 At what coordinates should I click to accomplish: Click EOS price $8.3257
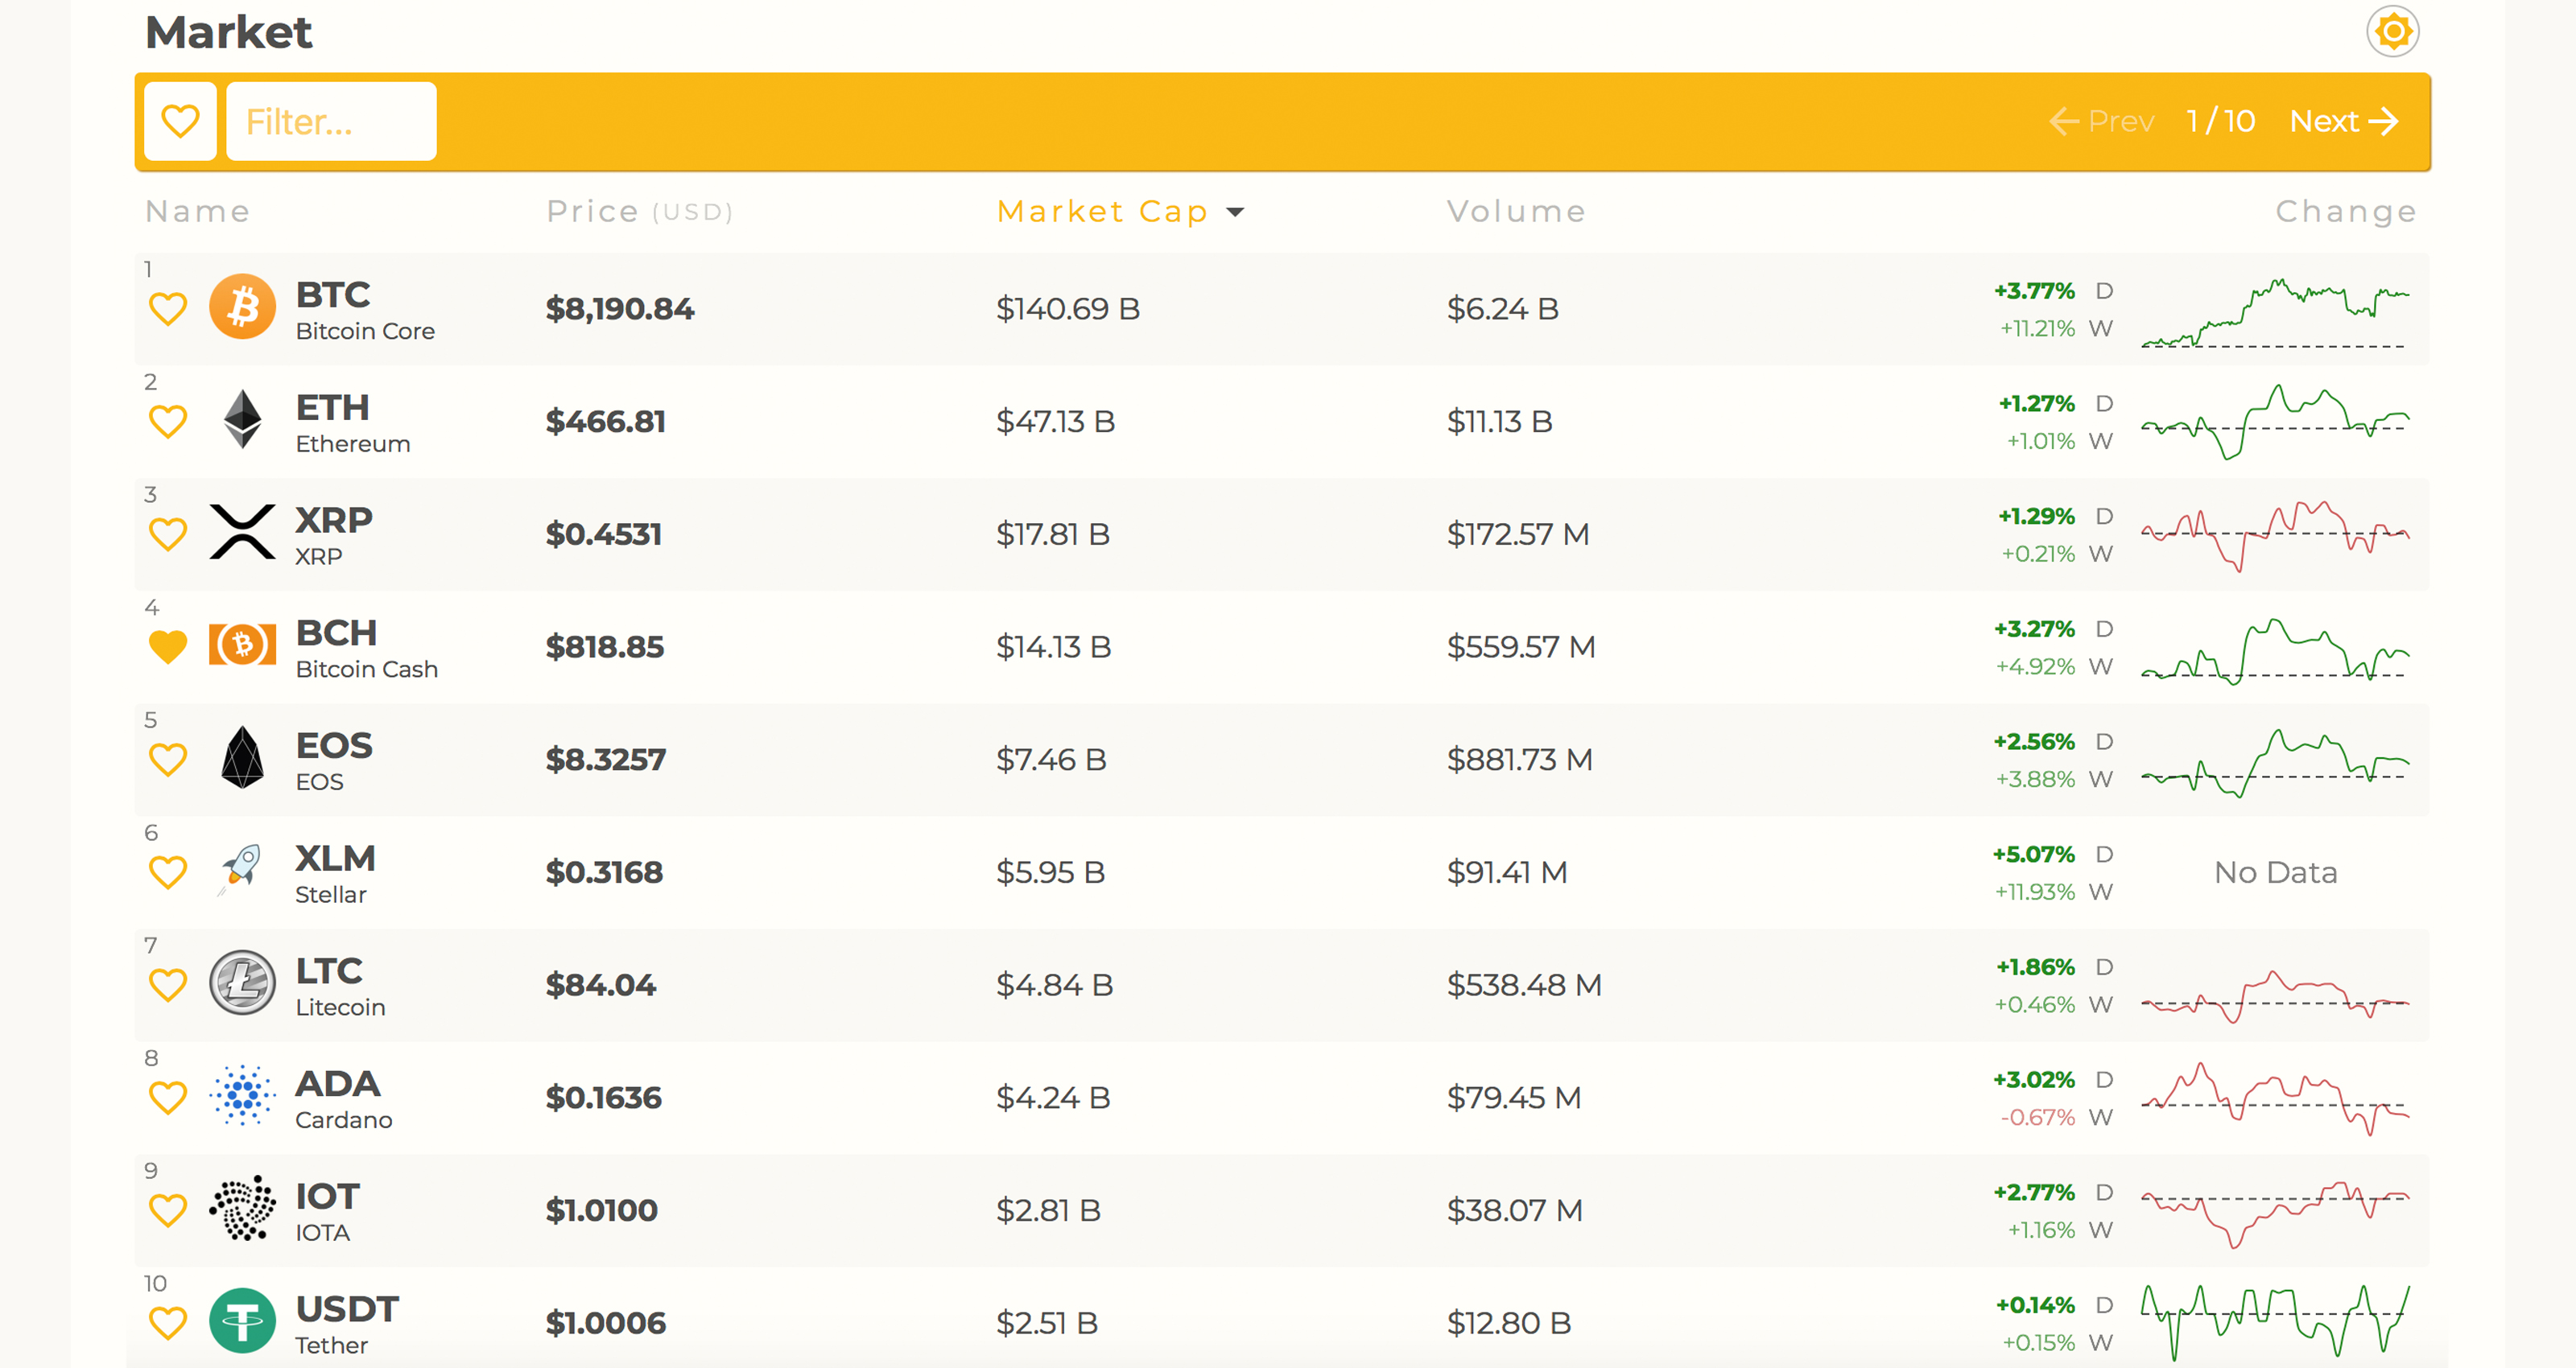tap(605, 760)
